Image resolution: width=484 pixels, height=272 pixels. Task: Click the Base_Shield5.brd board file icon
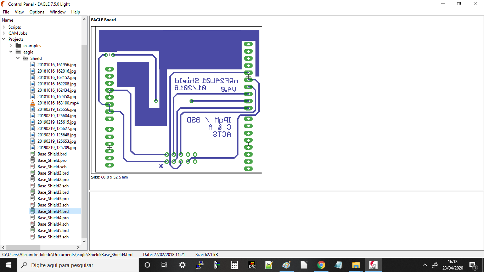click(33, 231)
